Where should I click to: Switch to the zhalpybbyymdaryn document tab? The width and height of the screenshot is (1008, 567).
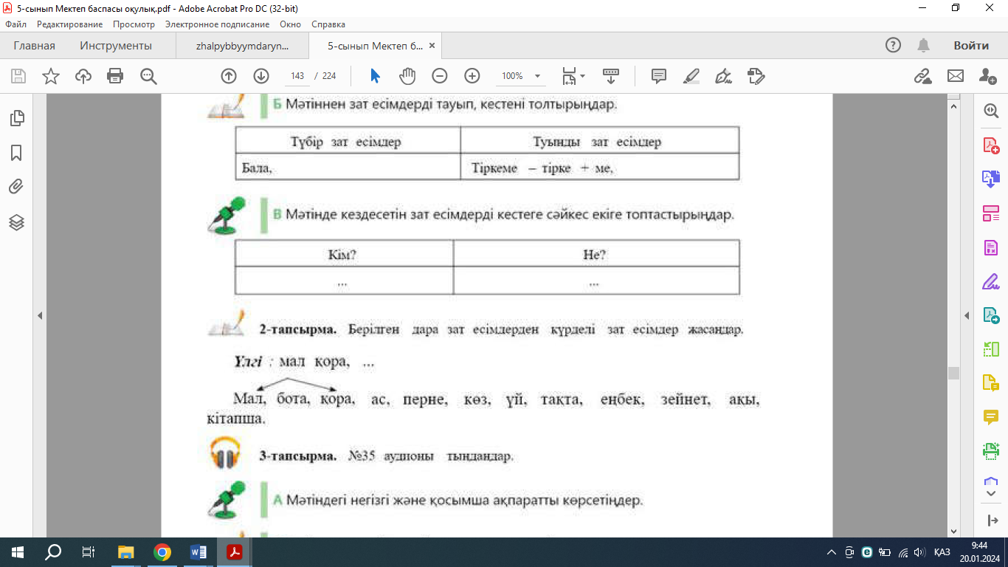[x=243, y=46]
